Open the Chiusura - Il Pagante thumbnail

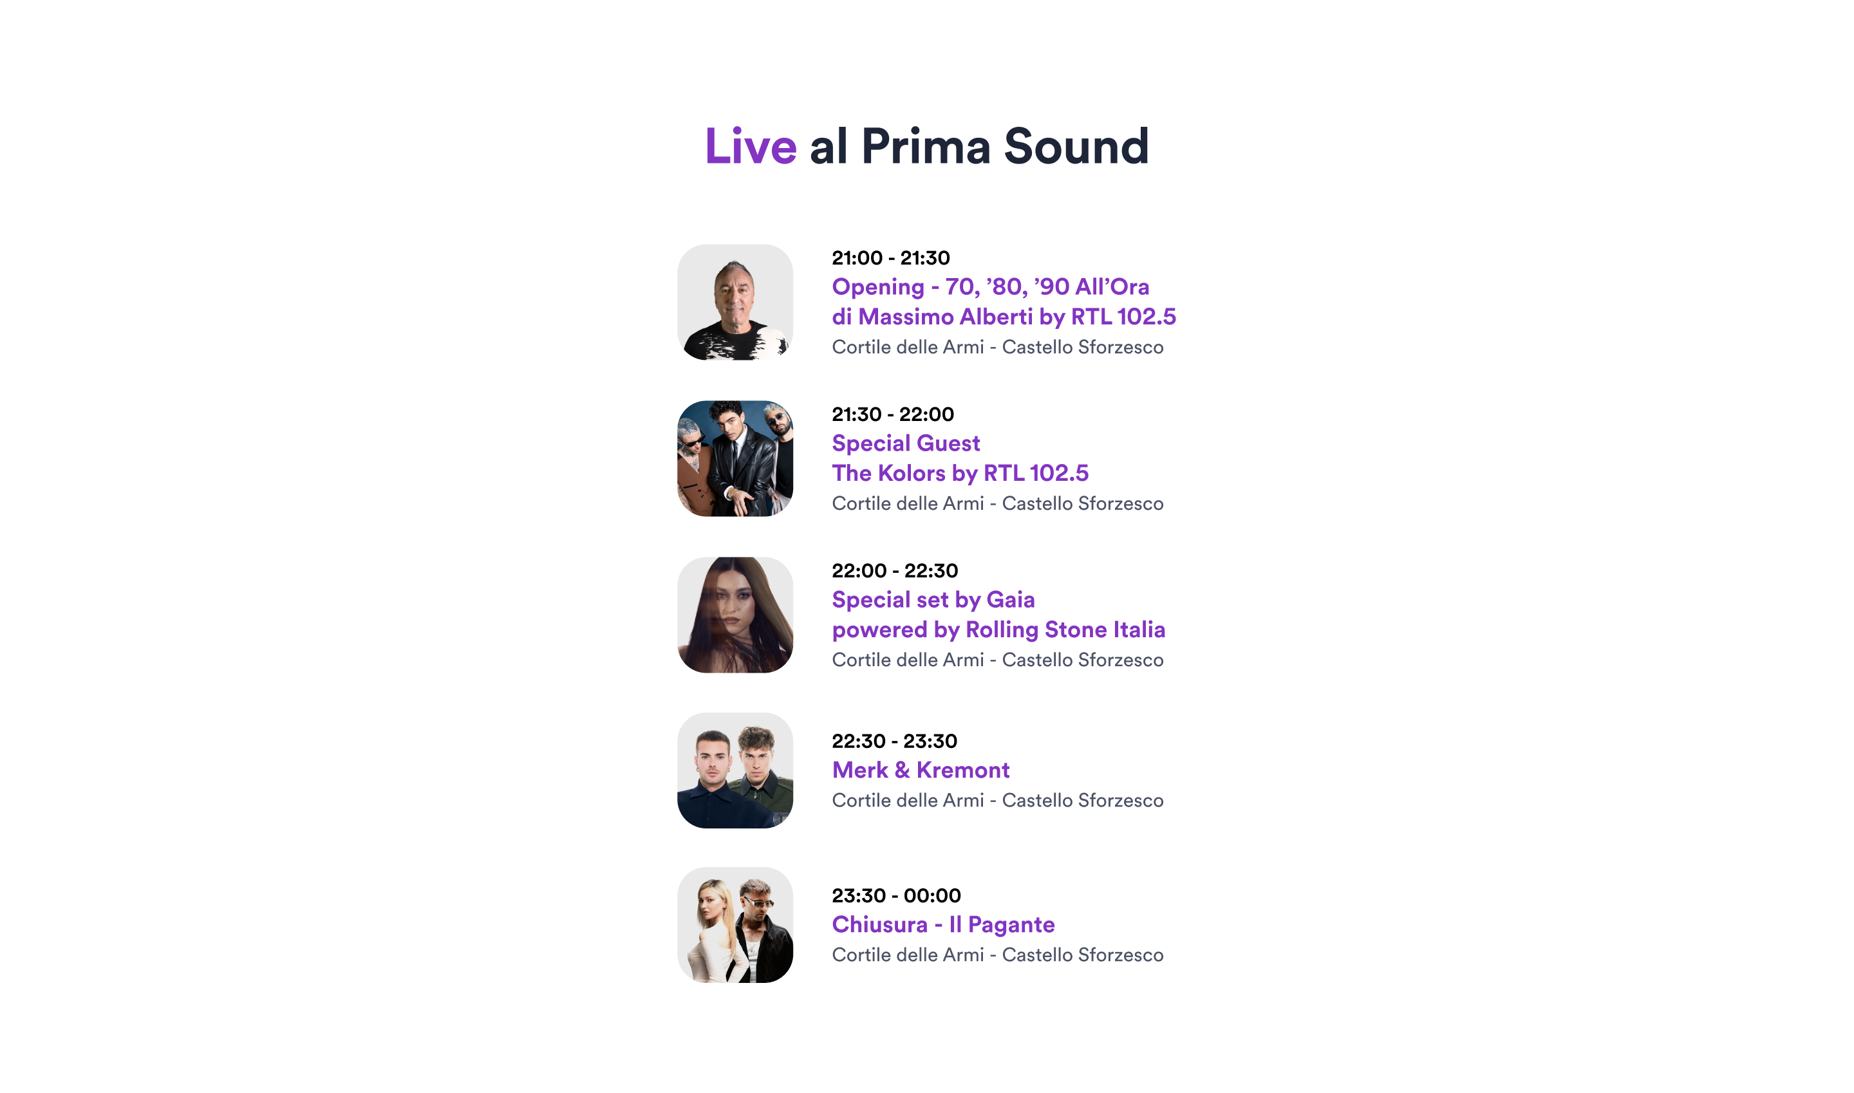pyautogui.click(x=735, y=924)
